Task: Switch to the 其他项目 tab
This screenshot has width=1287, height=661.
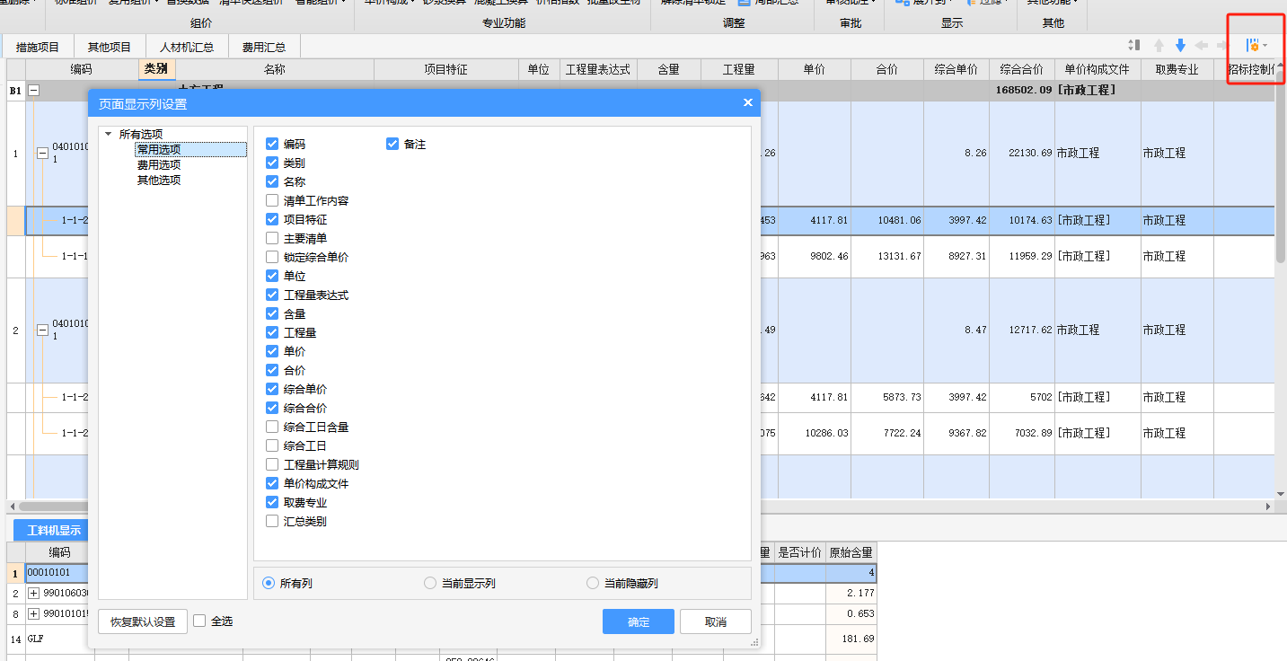Action: (x=110, y=47)
